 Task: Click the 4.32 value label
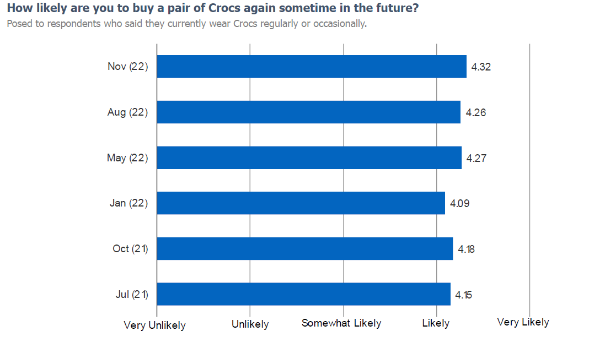(481, 67)
